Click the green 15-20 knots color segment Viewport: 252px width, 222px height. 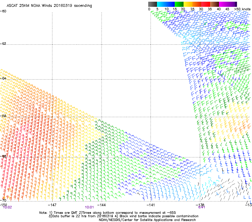[x=179, y=4]
